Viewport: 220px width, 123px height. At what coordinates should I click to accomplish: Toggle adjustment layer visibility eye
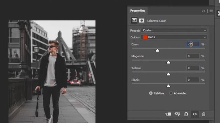(195, 114)
